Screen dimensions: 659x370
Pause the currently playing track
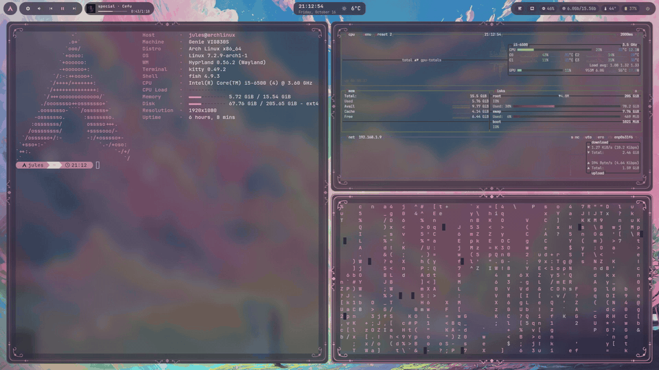tap(62, 8)
